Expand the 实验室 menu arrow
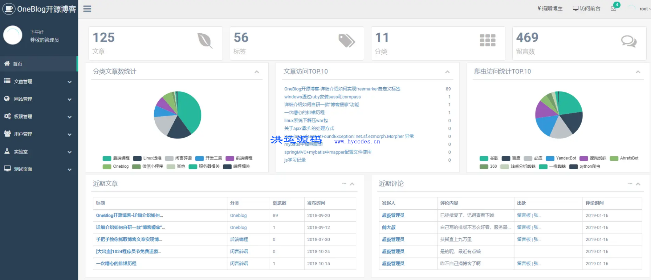Image resolution: width=651 pixels, height=280 pixels. pyautogui.click(x=69, y=152)
